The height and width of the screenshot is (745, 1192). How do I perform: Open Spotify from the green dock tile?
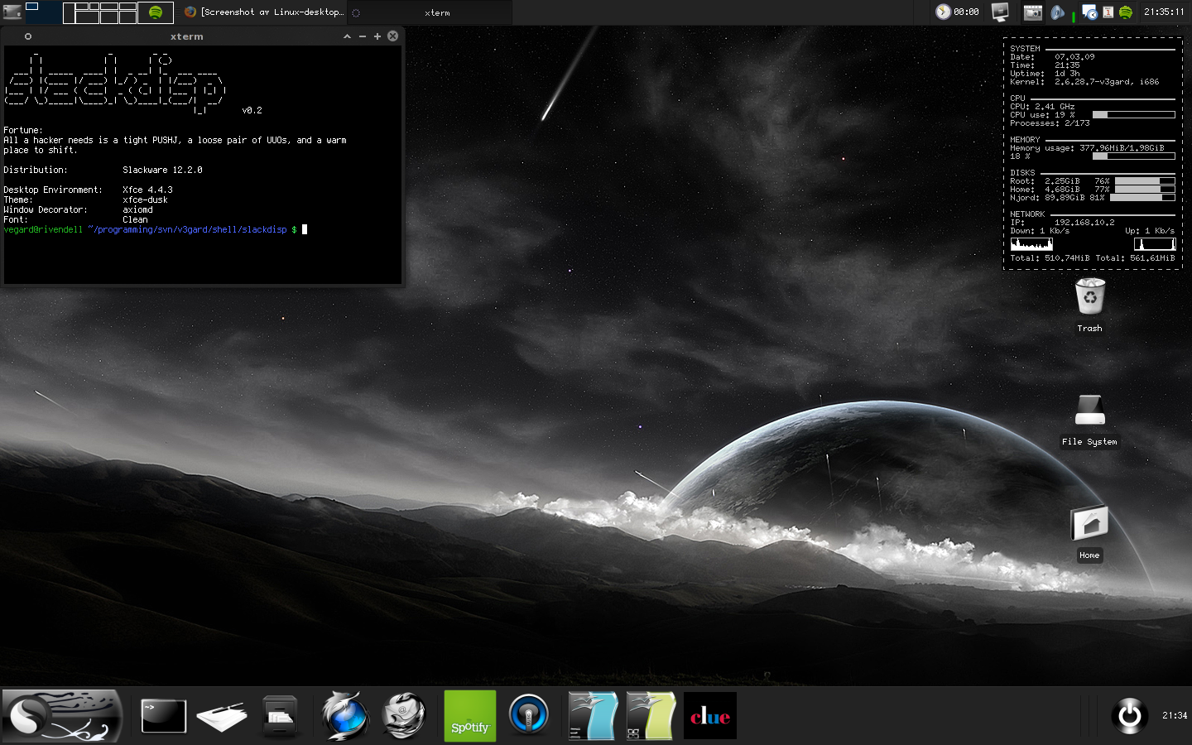pyautogui.click(x=470, y=716)
